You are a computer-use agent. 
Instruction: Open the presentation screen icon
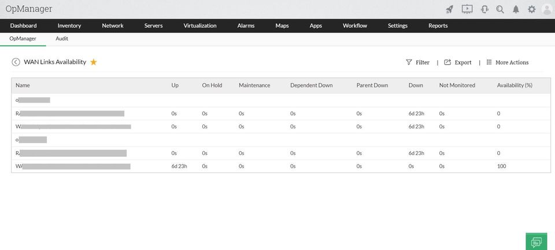[467, 9]
